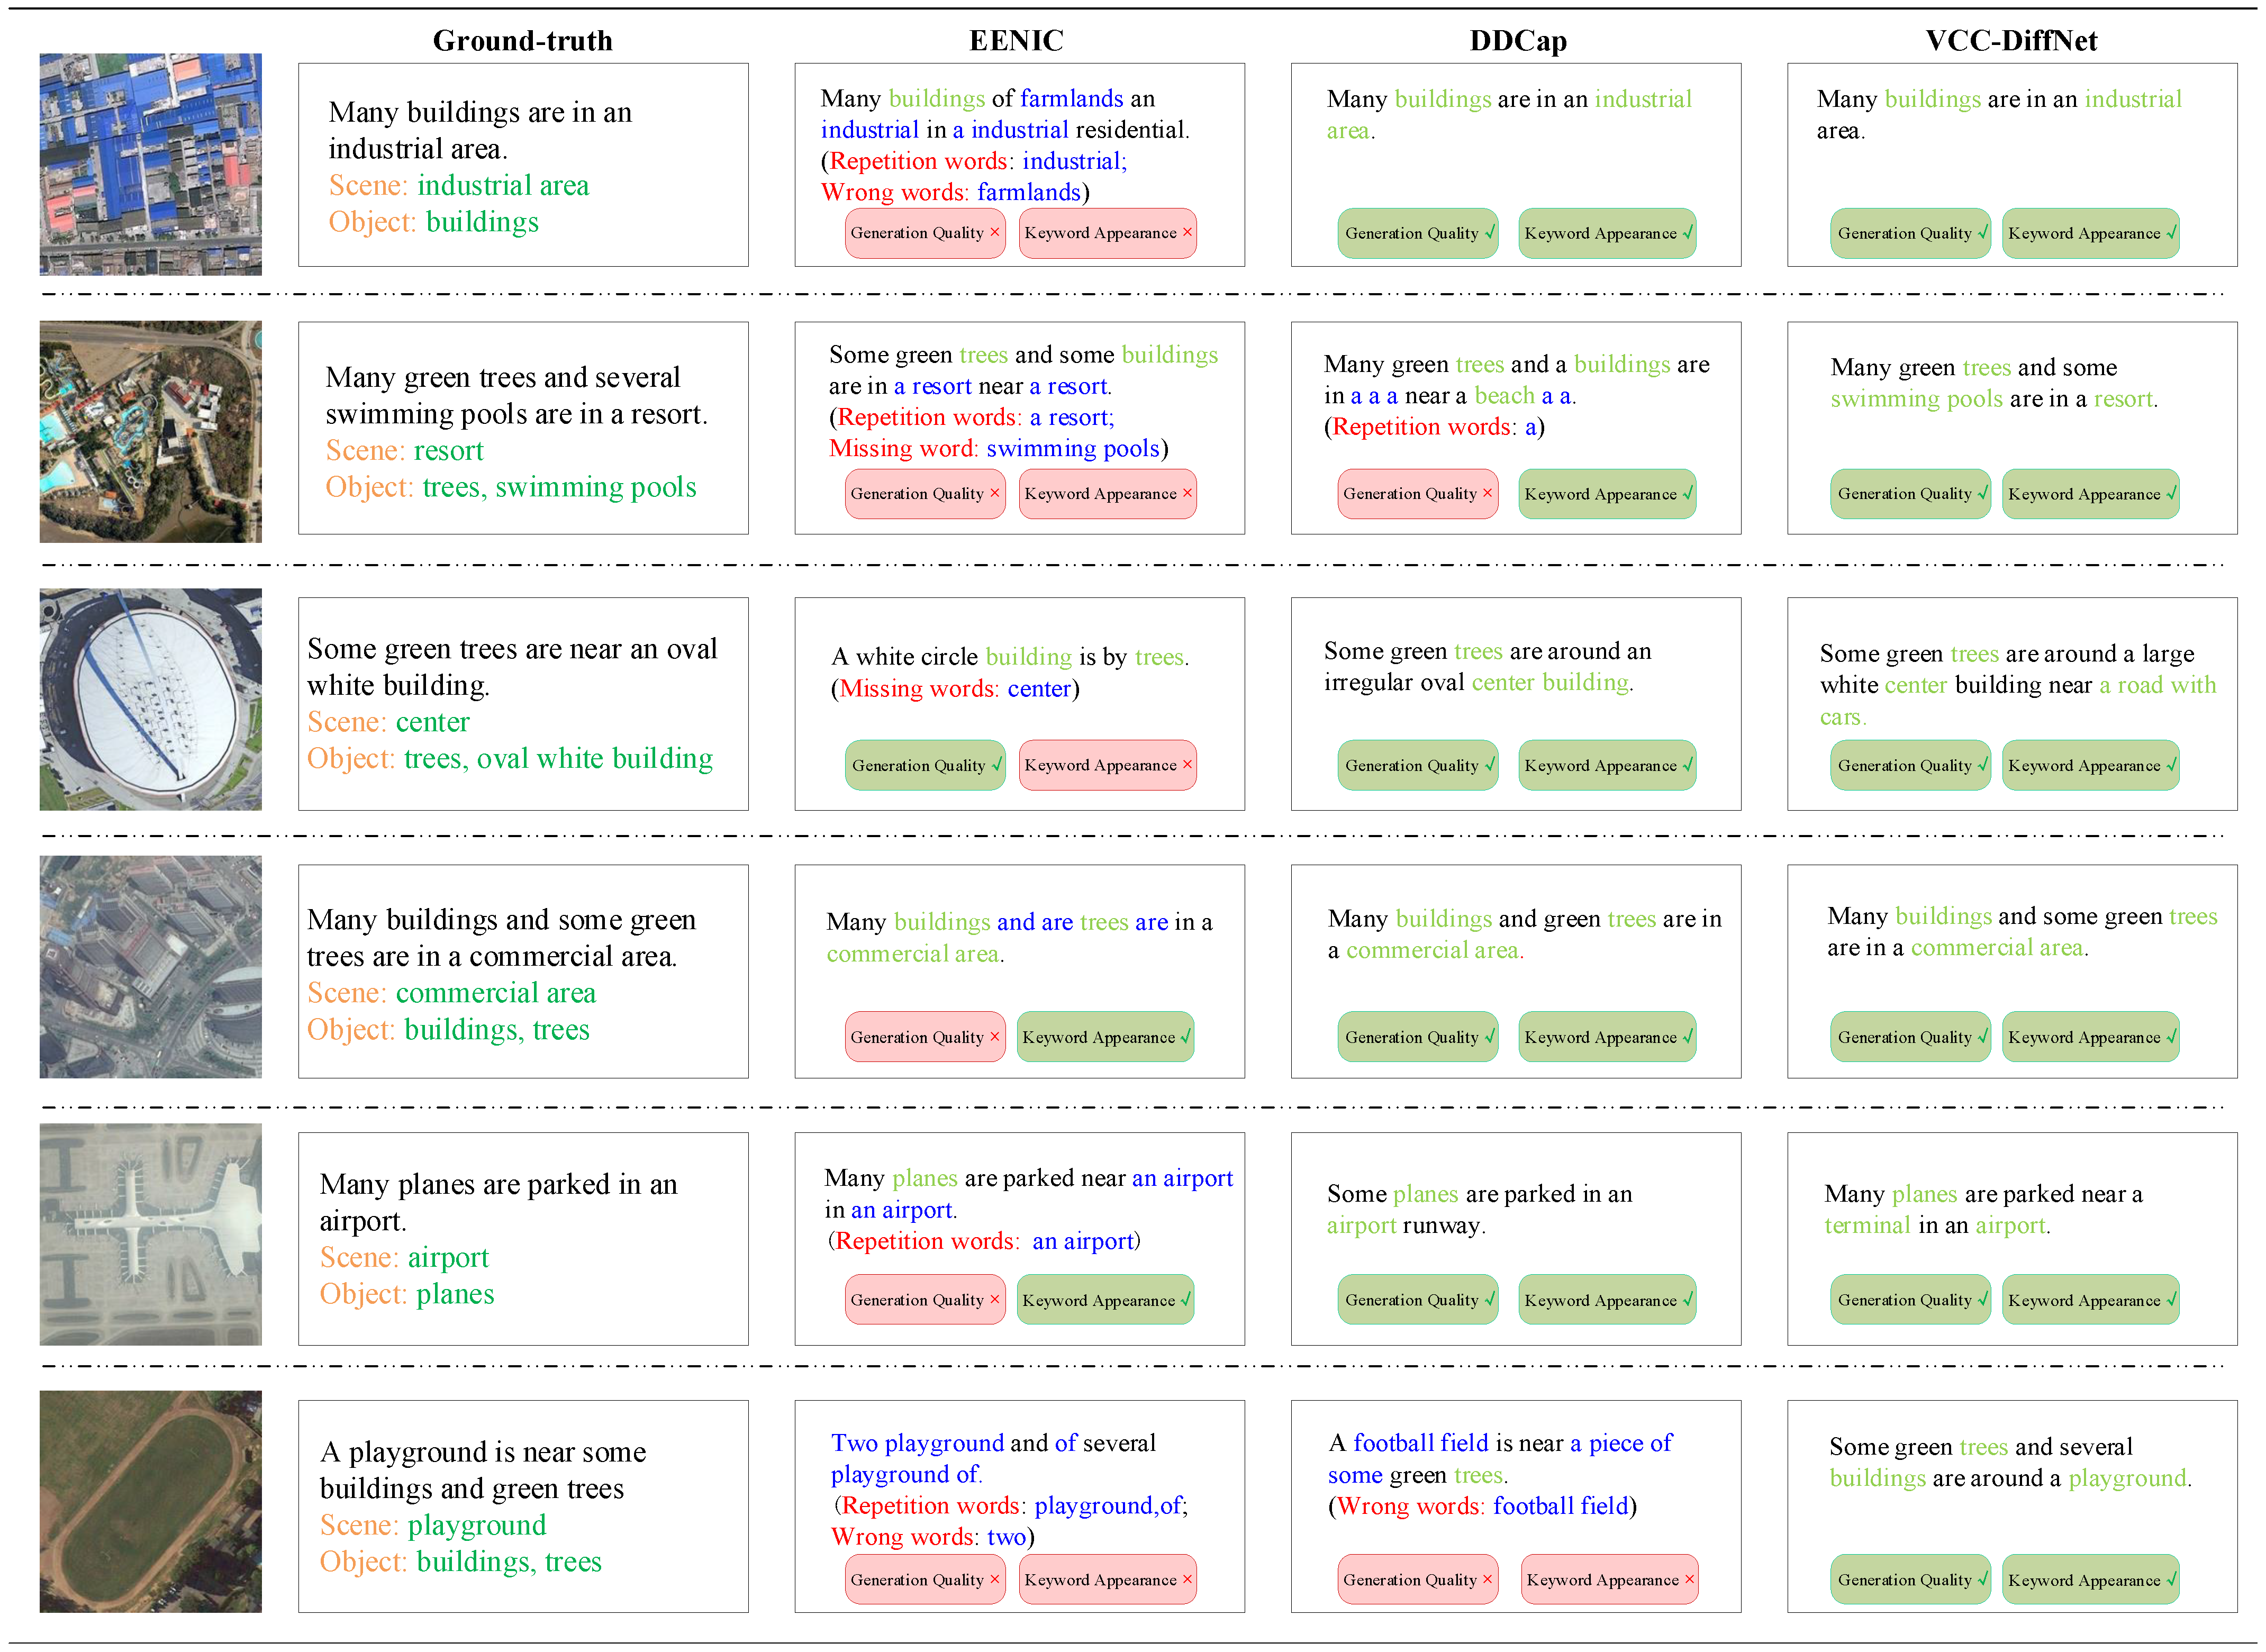Select the text 'Scene: center'
Screen dimensions: 2266x1652
point(388,722)
